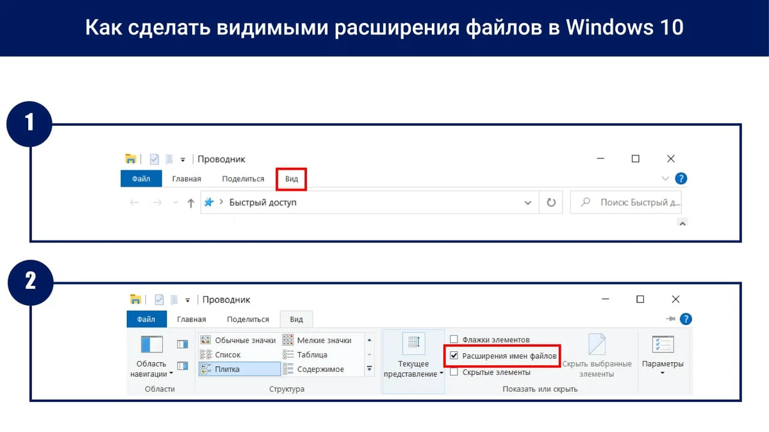Click into Поиск: Быстрый д... search field
Viewport: 769px width, 432px height.
click(626, 203)
